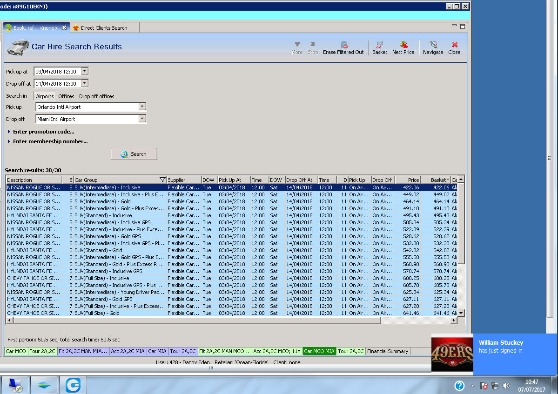Viewport: 558px width, 394px height.
Task: Click the Drop off at date field
Action: (x=57, y=83)
